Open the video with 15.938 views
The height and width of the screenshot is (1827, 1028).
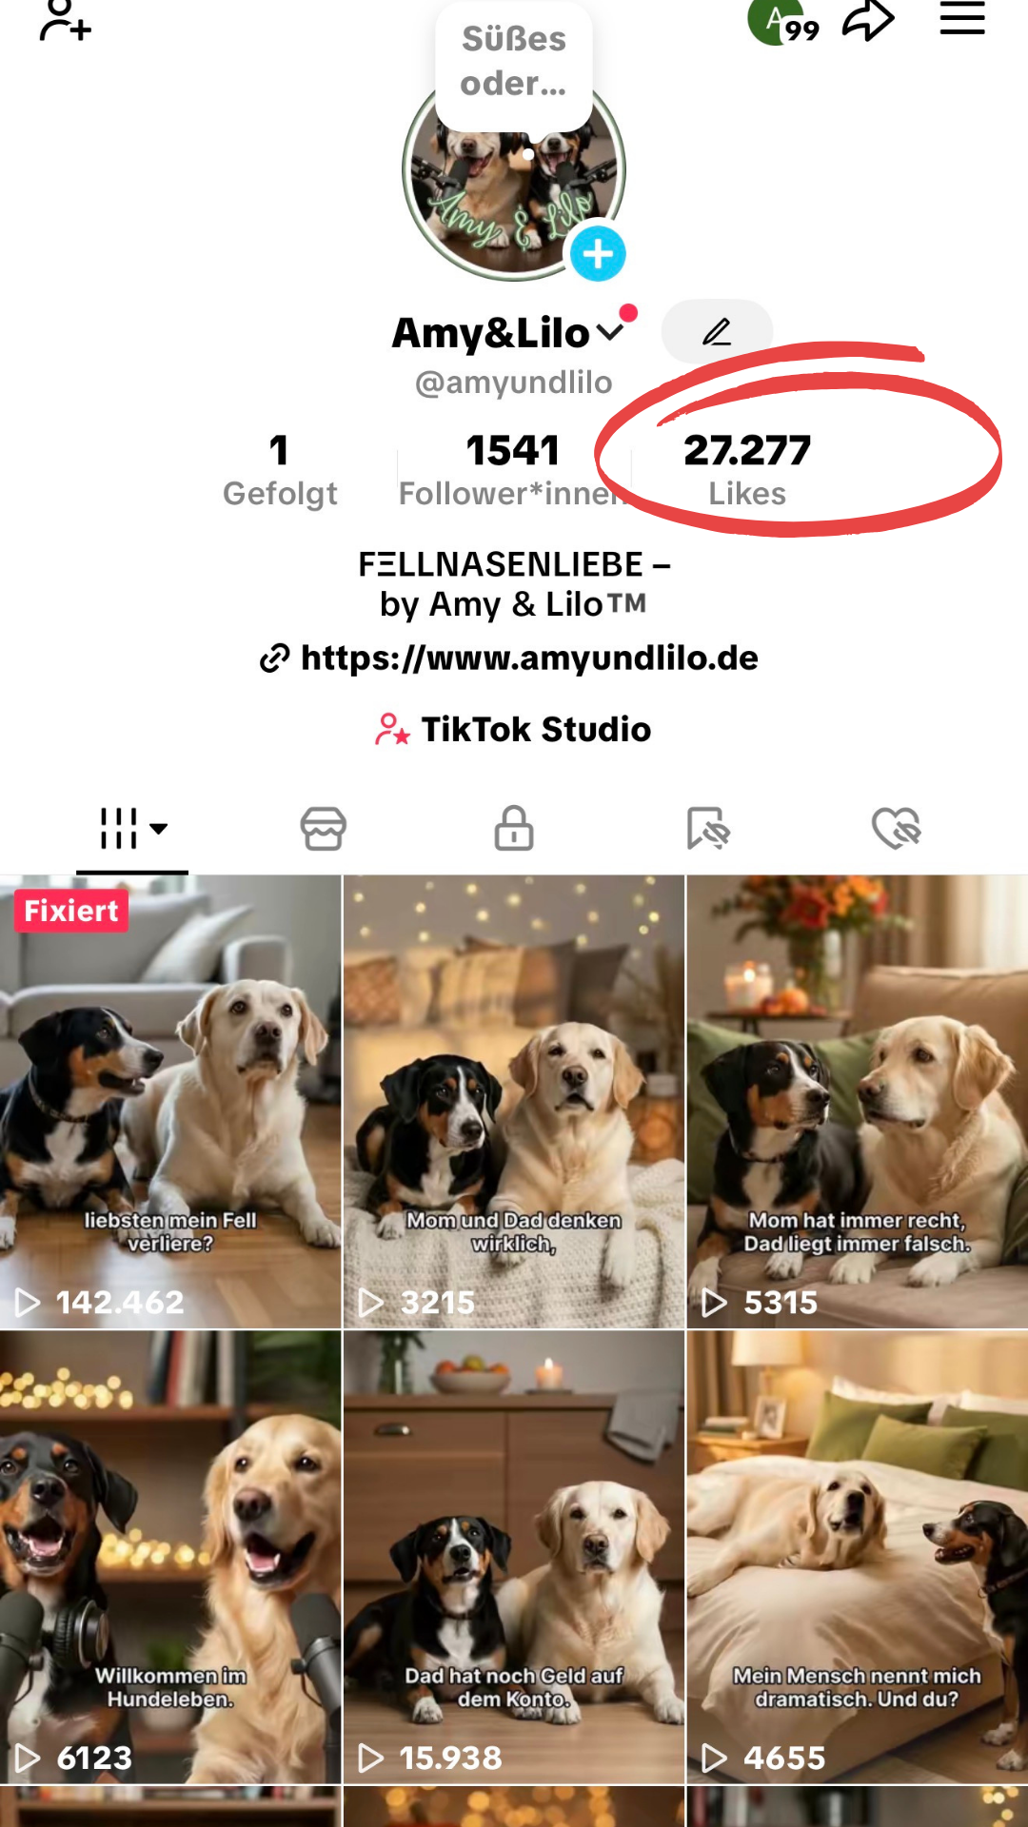tap(514, 1557)
